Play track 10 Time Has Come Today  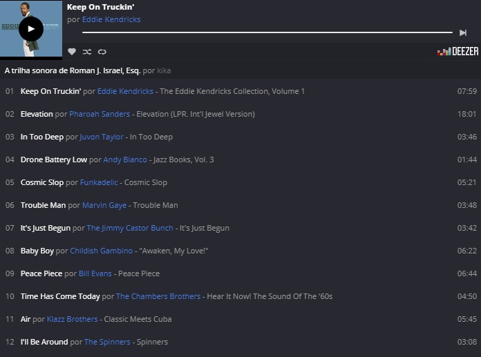click(x=60, y=296)
